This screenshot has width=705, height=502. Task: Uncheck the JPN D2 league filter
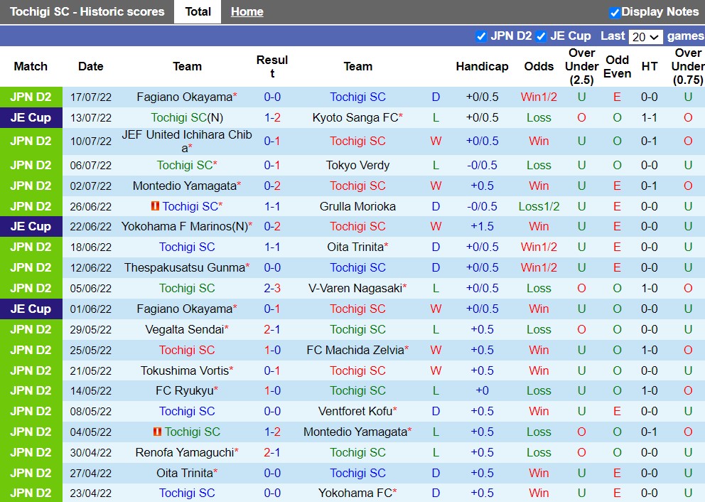tap(481, 36)
